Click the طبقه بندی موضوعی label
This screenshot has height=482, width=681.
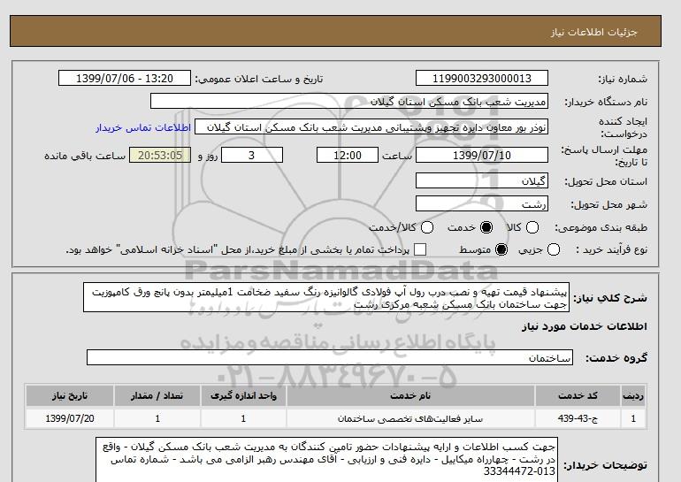[x=601, y=227]
